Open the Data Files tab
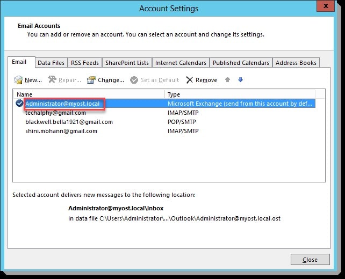Screen dimensions: 345x279 click(x=51, y=63)
